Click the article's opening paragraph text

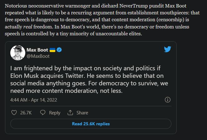(102, 20)
